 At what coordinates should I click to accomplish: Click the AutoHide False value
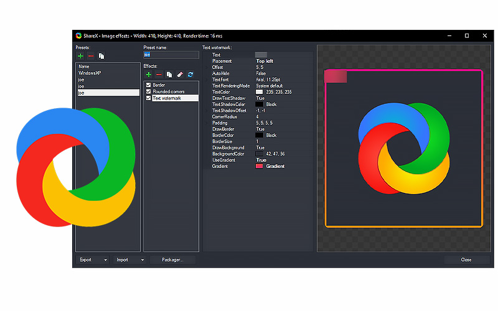pyautogui.click(x=261, y=73)
